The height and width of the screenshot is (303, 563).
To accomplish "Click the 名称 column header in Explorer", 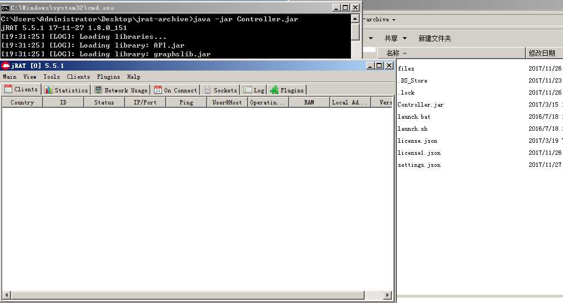I will tap(451, 53).
